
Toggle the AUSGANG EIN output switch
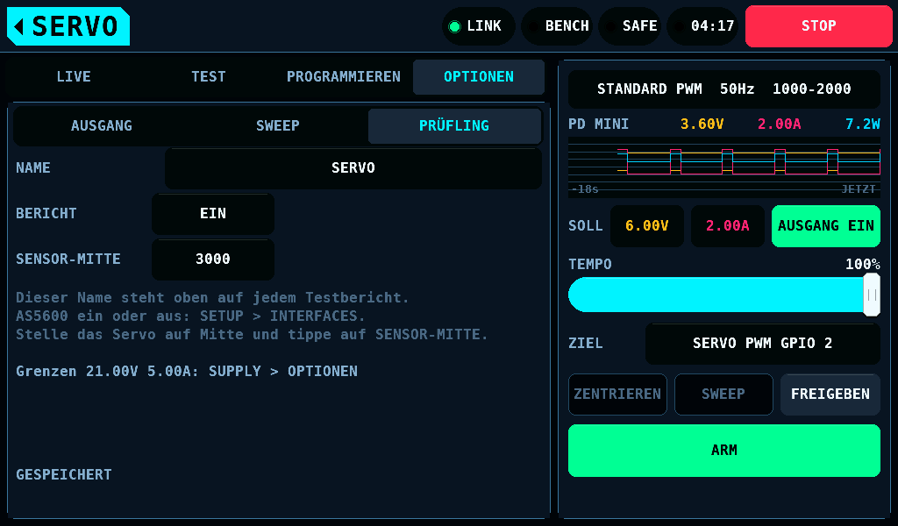(826, 226)
